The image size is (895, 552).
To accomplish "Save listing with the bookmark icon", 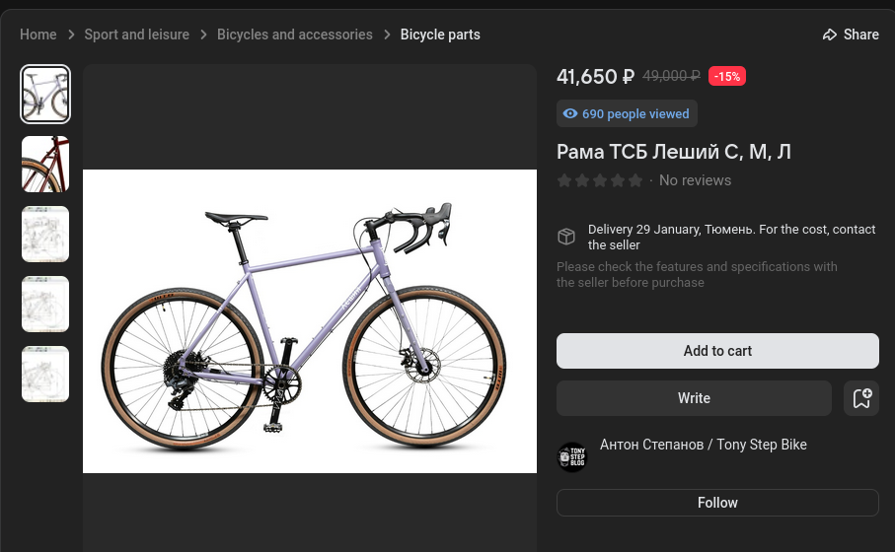I will 861,398.
